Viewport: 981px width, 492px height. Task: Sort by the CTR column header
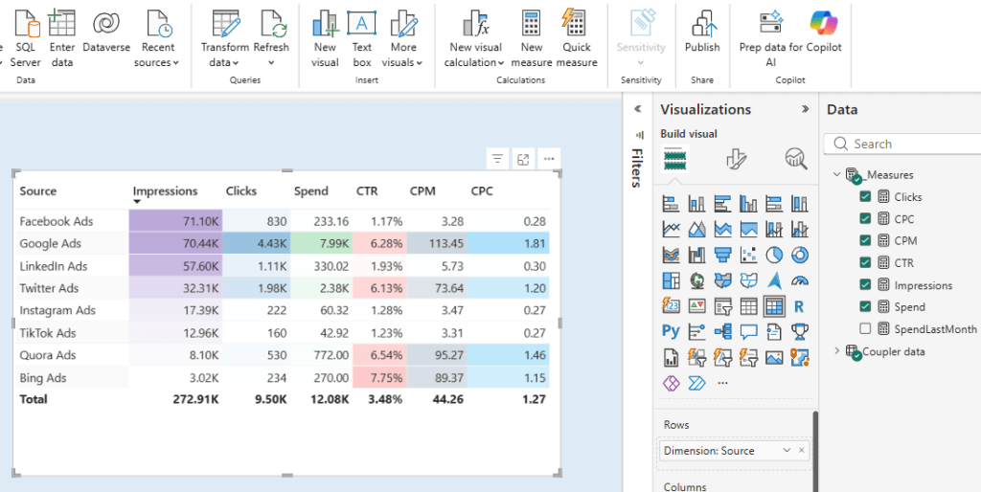pyautogui.click(x=367, y=190)
